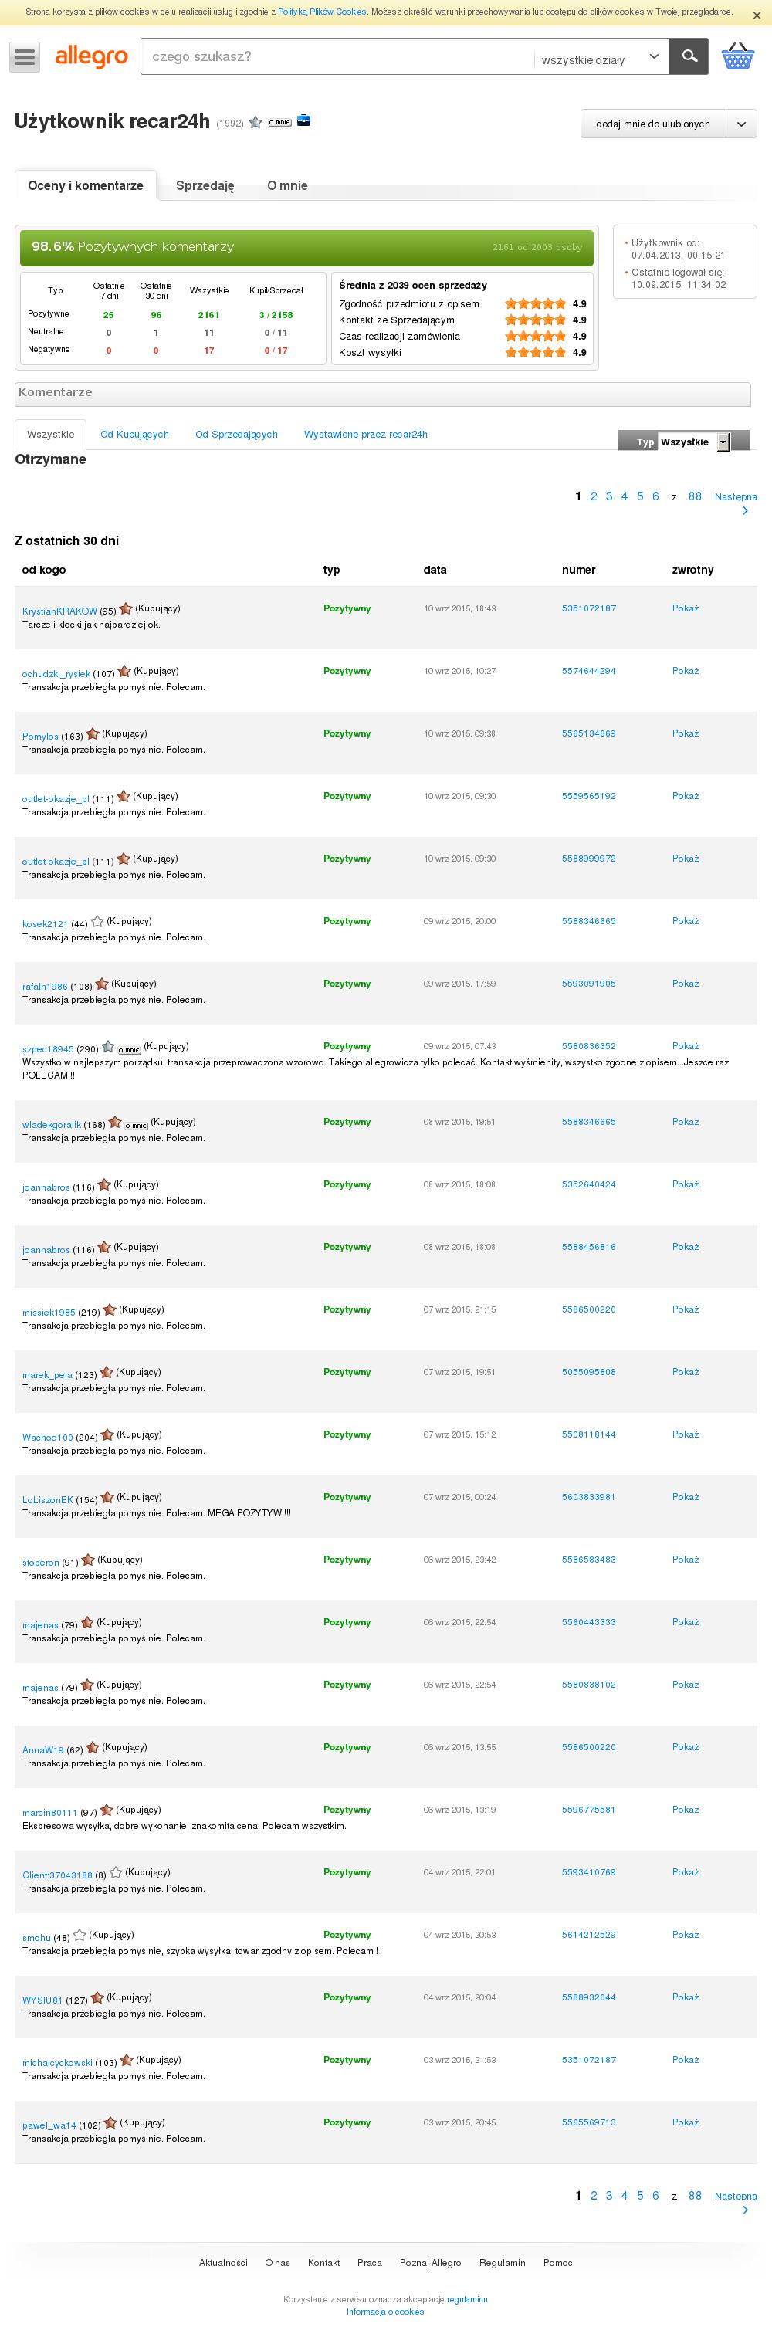Click the star icon next to recar24h
The width and height of the screenshot is (772, 2327).
pos(256,122)
